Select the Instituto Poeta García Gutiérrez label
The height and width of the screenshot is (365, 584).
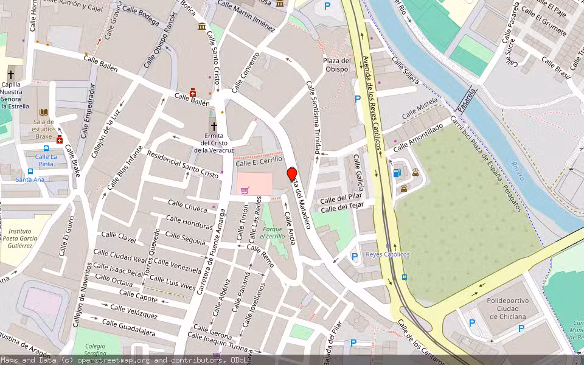click(29, 239)
